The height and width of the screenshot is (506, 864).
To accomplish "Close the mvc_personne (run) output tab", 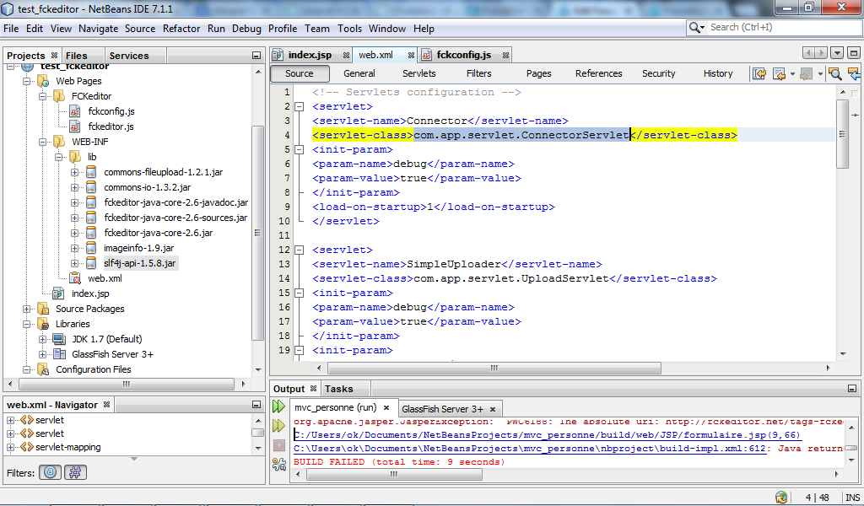I will coord(386,408).
